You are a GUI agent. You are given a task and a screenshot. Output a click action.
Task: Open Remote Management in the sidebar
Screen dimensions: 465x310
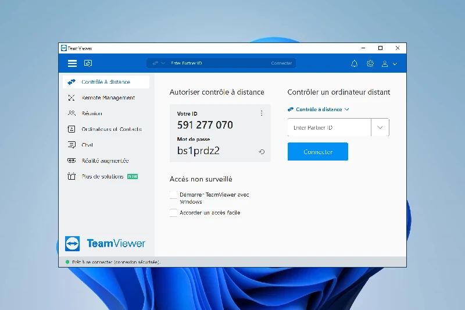click(x=106, y=98)
